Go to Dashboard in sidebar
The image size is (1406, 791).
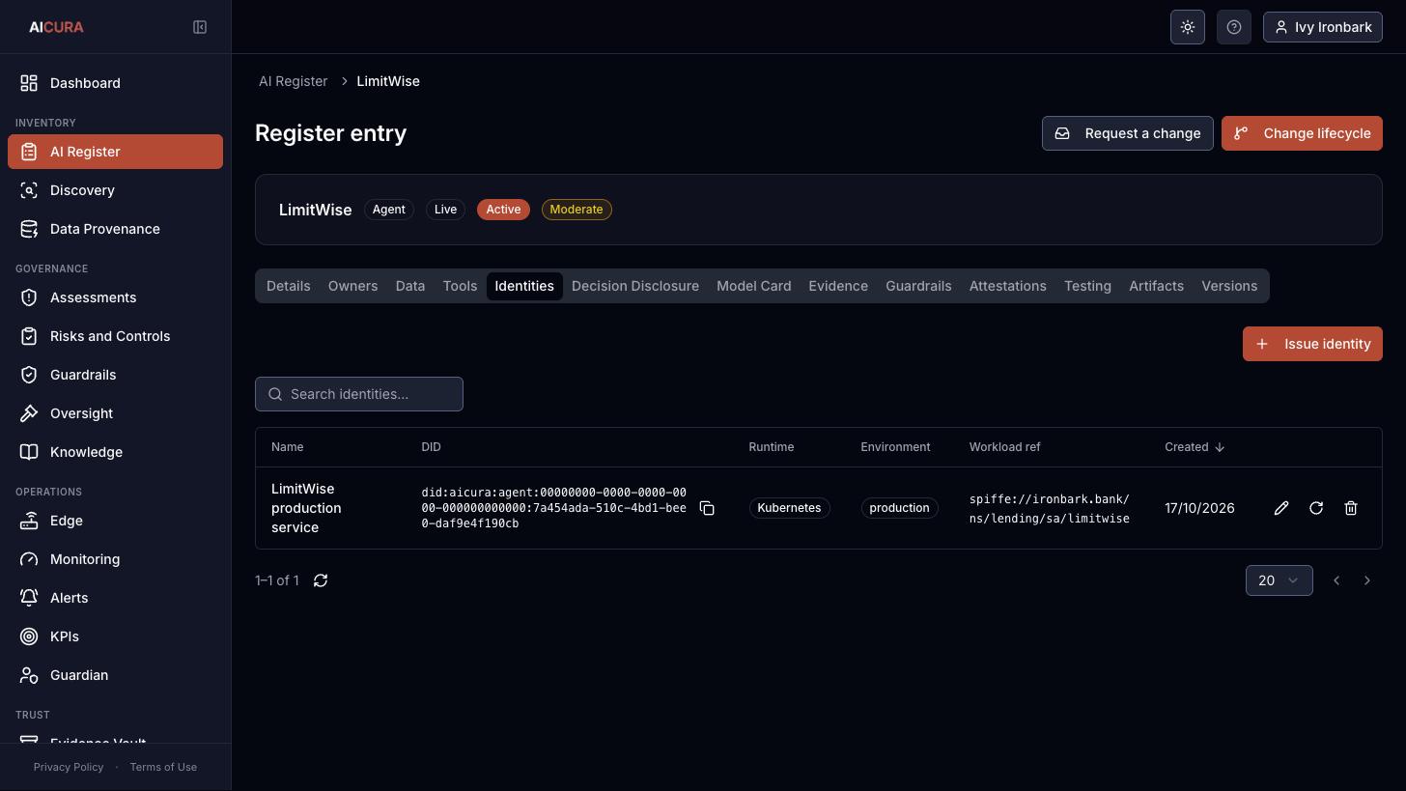coord(115,83)
